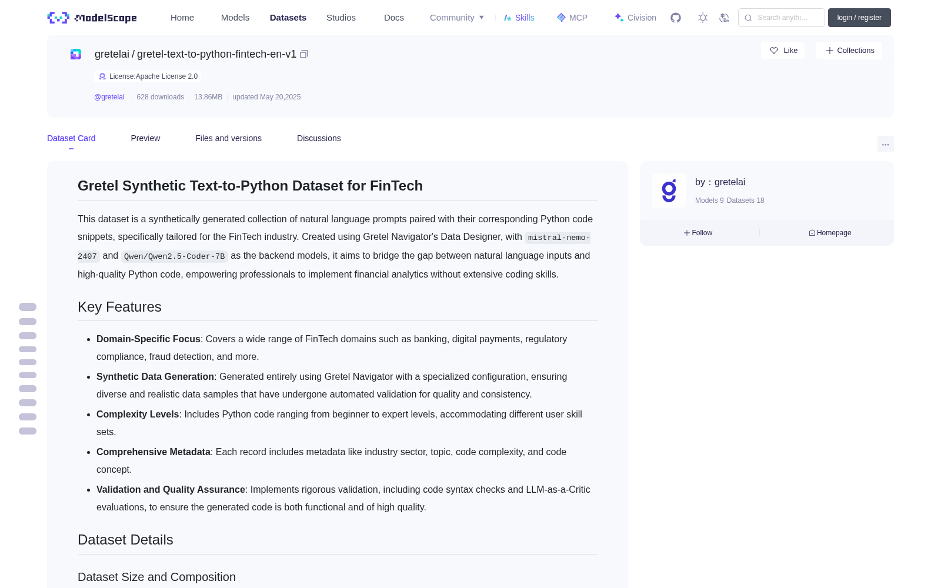The image size is (941, 588).
Task: Open the GitHub repository icon
Action: point(676,18)
